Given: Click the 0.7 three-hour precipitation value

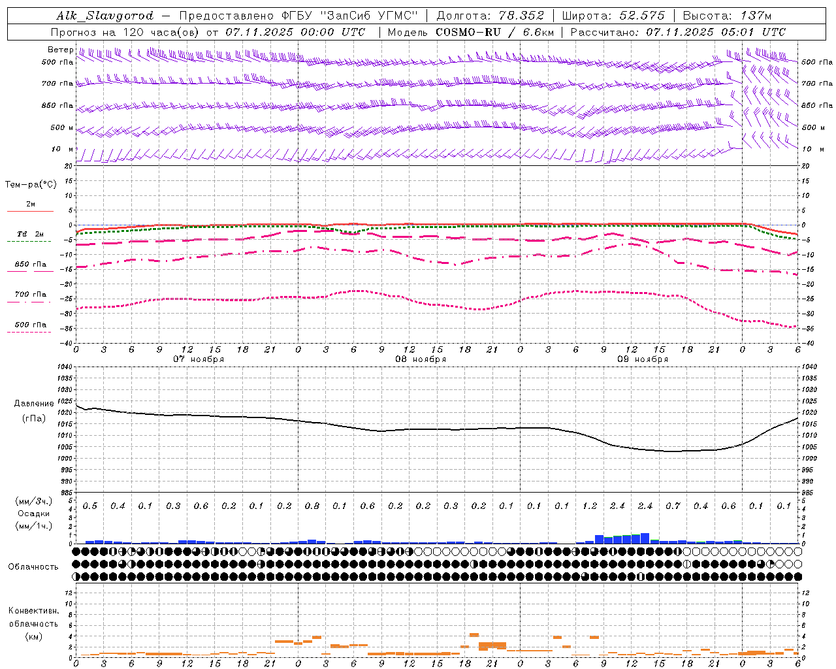Looking at the screenshot, I should point(673,506).
